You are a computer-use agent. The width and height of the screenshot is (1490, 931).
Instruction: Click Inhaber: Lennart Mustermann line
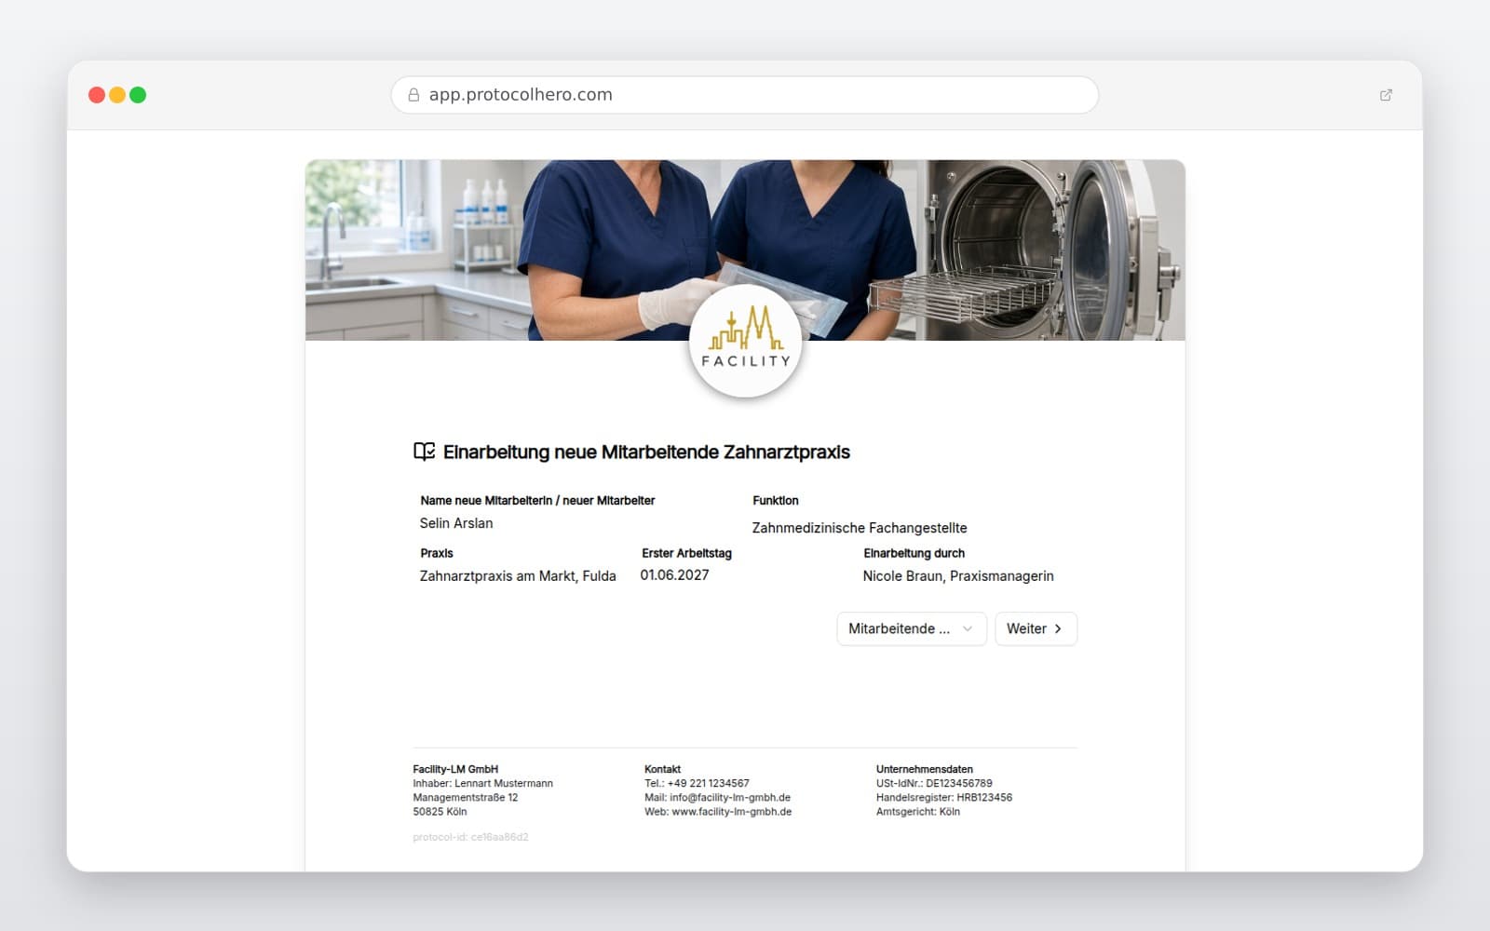click(482, 783)
